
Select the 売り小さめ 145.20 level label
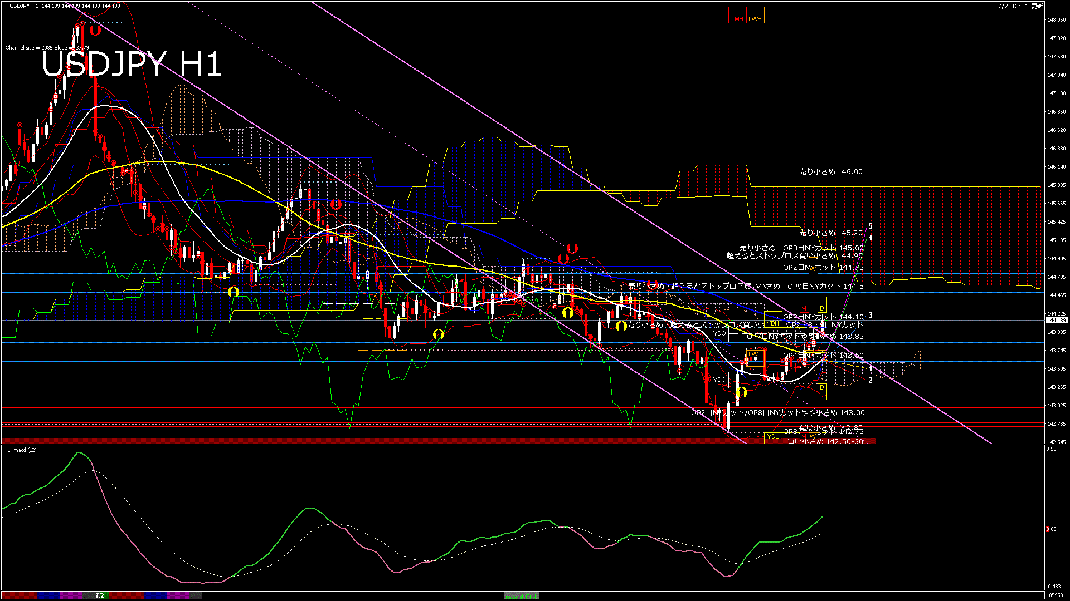click(830, 233)
